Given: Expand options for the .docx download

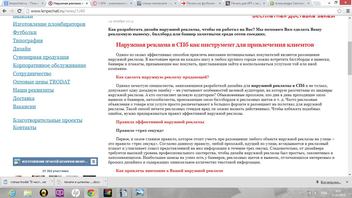Looking at the screenshot, I should pyautogui.click(x=105, y=181).
